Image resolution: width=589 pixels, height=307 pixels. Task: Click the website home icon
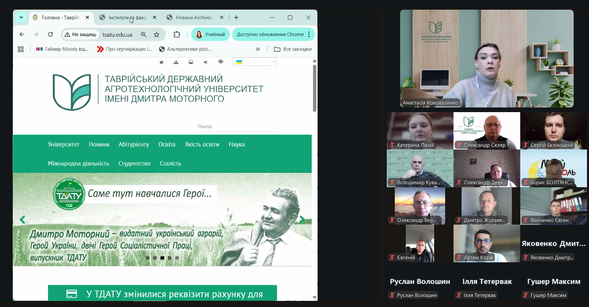[x=162, y=62]
